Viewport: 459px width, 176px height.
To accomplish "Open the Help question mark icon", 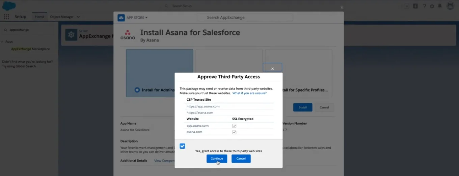I will click(x=424, y=6).
